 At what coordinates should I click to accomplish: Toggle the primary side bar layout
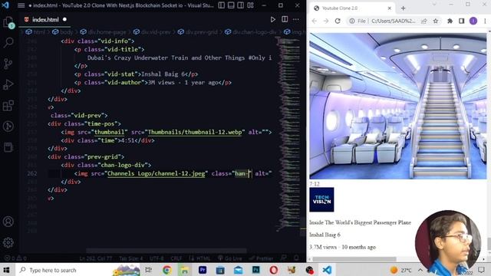(222, 5)
